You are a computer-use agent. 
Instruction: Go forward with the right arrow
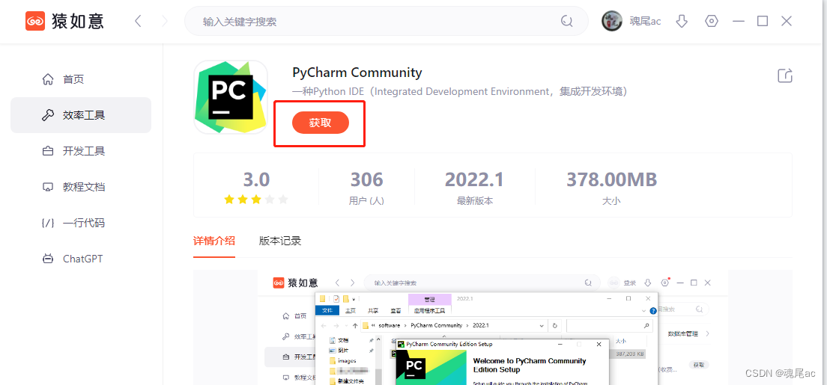[x=165, y=21]
